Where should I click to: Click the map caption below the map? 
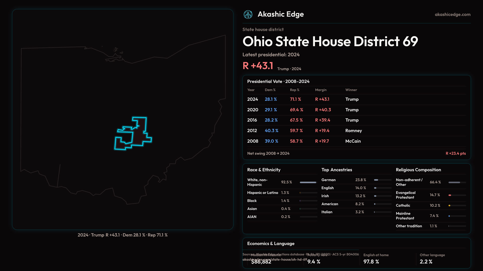point(123,235)
